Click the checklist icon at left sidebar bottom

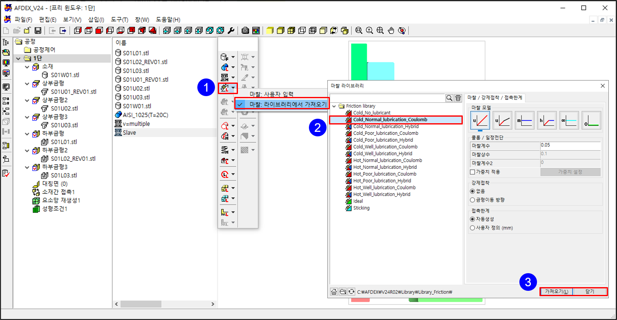coord(6,173)
